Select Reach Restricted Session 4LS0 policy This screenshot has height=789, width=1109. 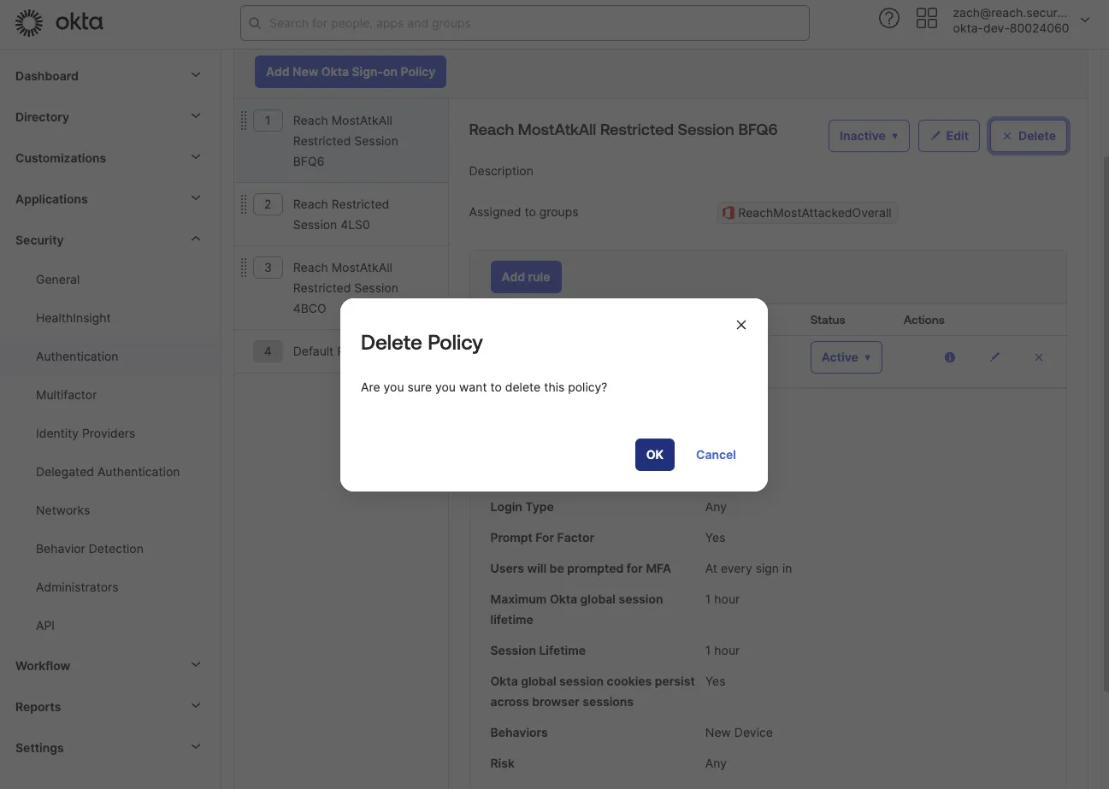342,215
